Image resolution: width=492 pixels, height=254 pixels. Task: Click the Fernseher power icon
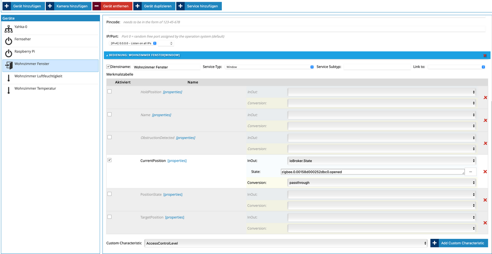point(9,41)
